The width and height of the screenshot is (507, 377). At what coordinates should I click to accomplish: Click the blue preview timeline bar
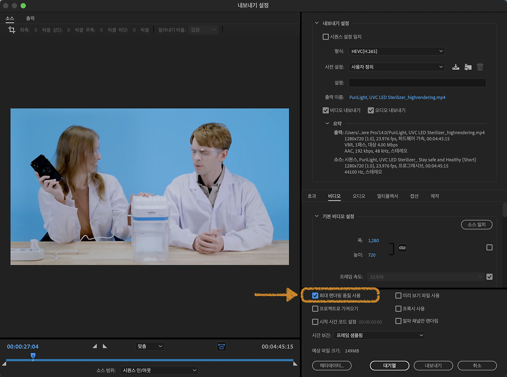[150, 360]
